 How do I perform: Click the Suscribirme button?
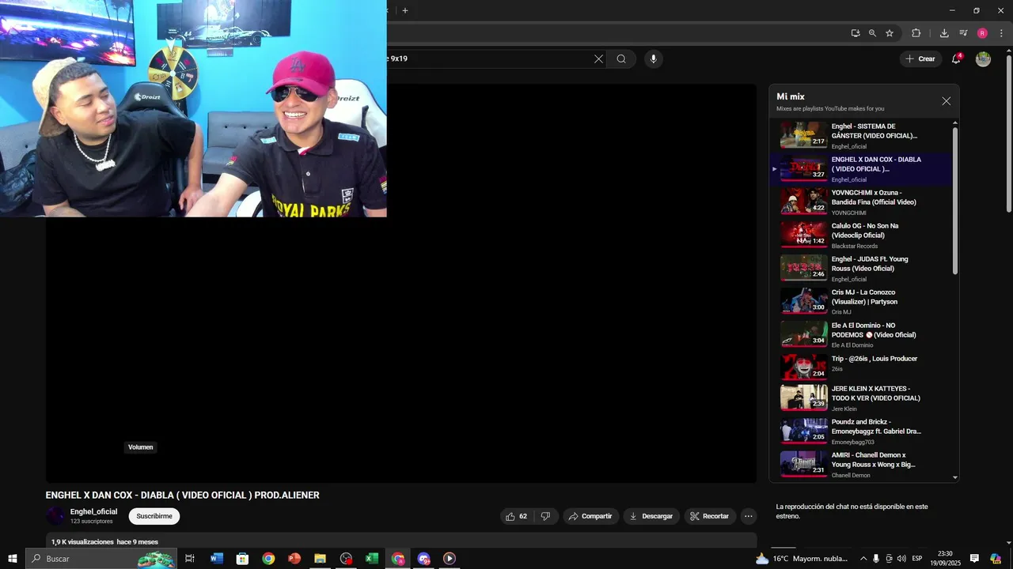coord(154,516)
